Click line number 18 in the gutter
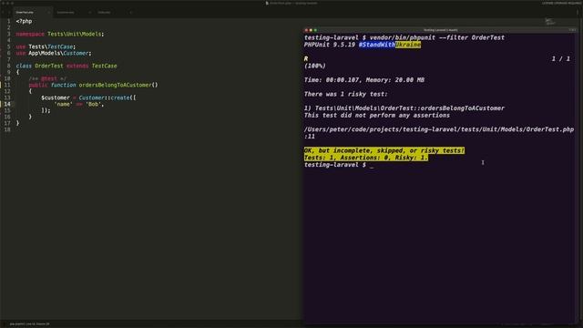This screenshot has width=583, height=328. [7, 129]
